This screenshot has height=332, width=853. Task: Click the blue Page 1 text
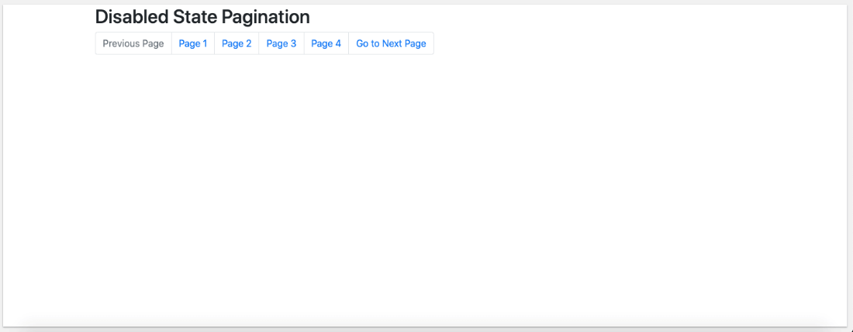pyautogui.click(x=193, y=43)
